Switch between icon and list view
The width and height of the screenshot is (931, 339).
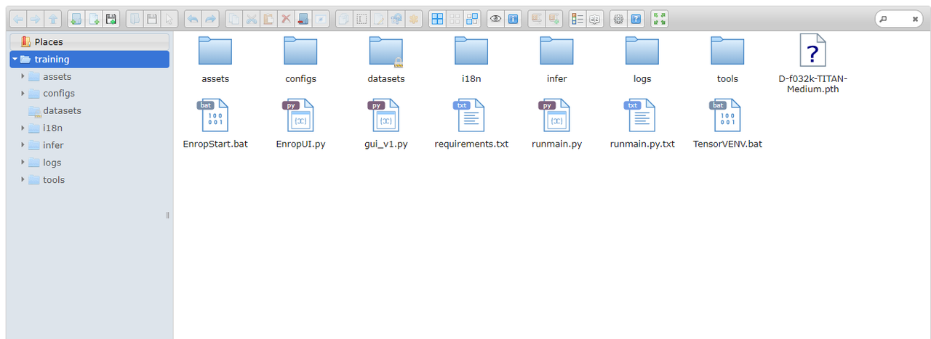[x=577, y=19]
